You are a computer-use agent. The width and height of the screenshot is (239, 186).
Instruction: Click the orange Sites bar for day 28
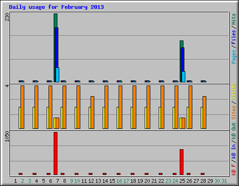pos(204,113)
